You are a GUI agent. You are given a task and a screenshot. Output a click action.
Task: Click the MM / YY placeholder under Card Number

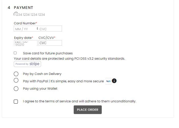click(21, 29)
